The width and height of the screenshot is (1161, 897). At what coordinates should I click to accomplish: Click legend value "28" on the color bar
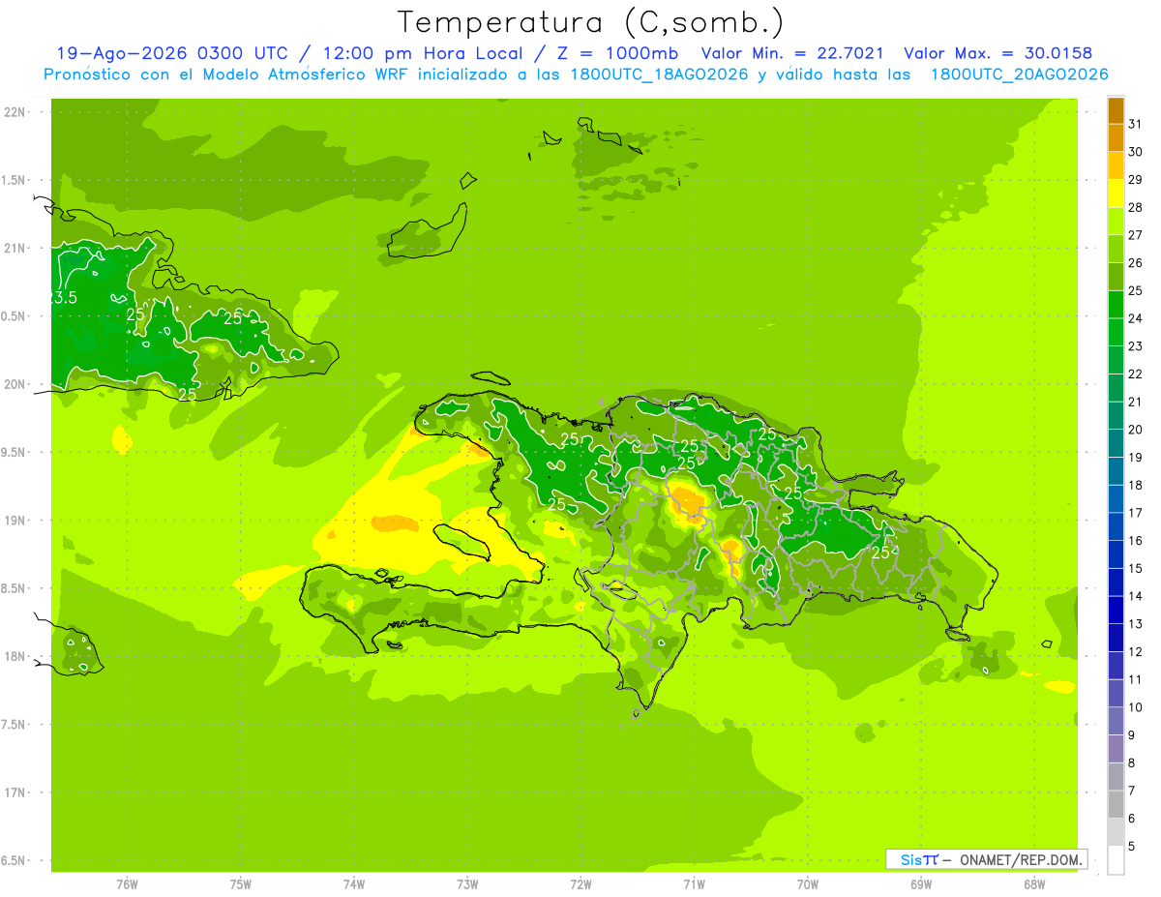1136,207
